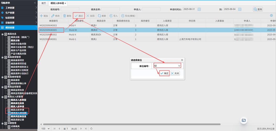Open calendar picker for start date 2025-08-31
This screenshot has width=276, height=131.
point(199,9)
